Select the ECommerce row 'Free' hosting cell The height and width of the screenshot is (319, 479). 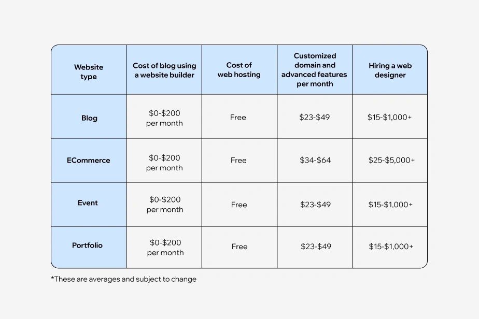[x=238, y=161]
